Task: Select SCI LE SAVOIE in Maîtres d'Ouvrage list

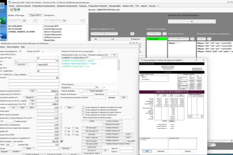Action: click(15, 29)
